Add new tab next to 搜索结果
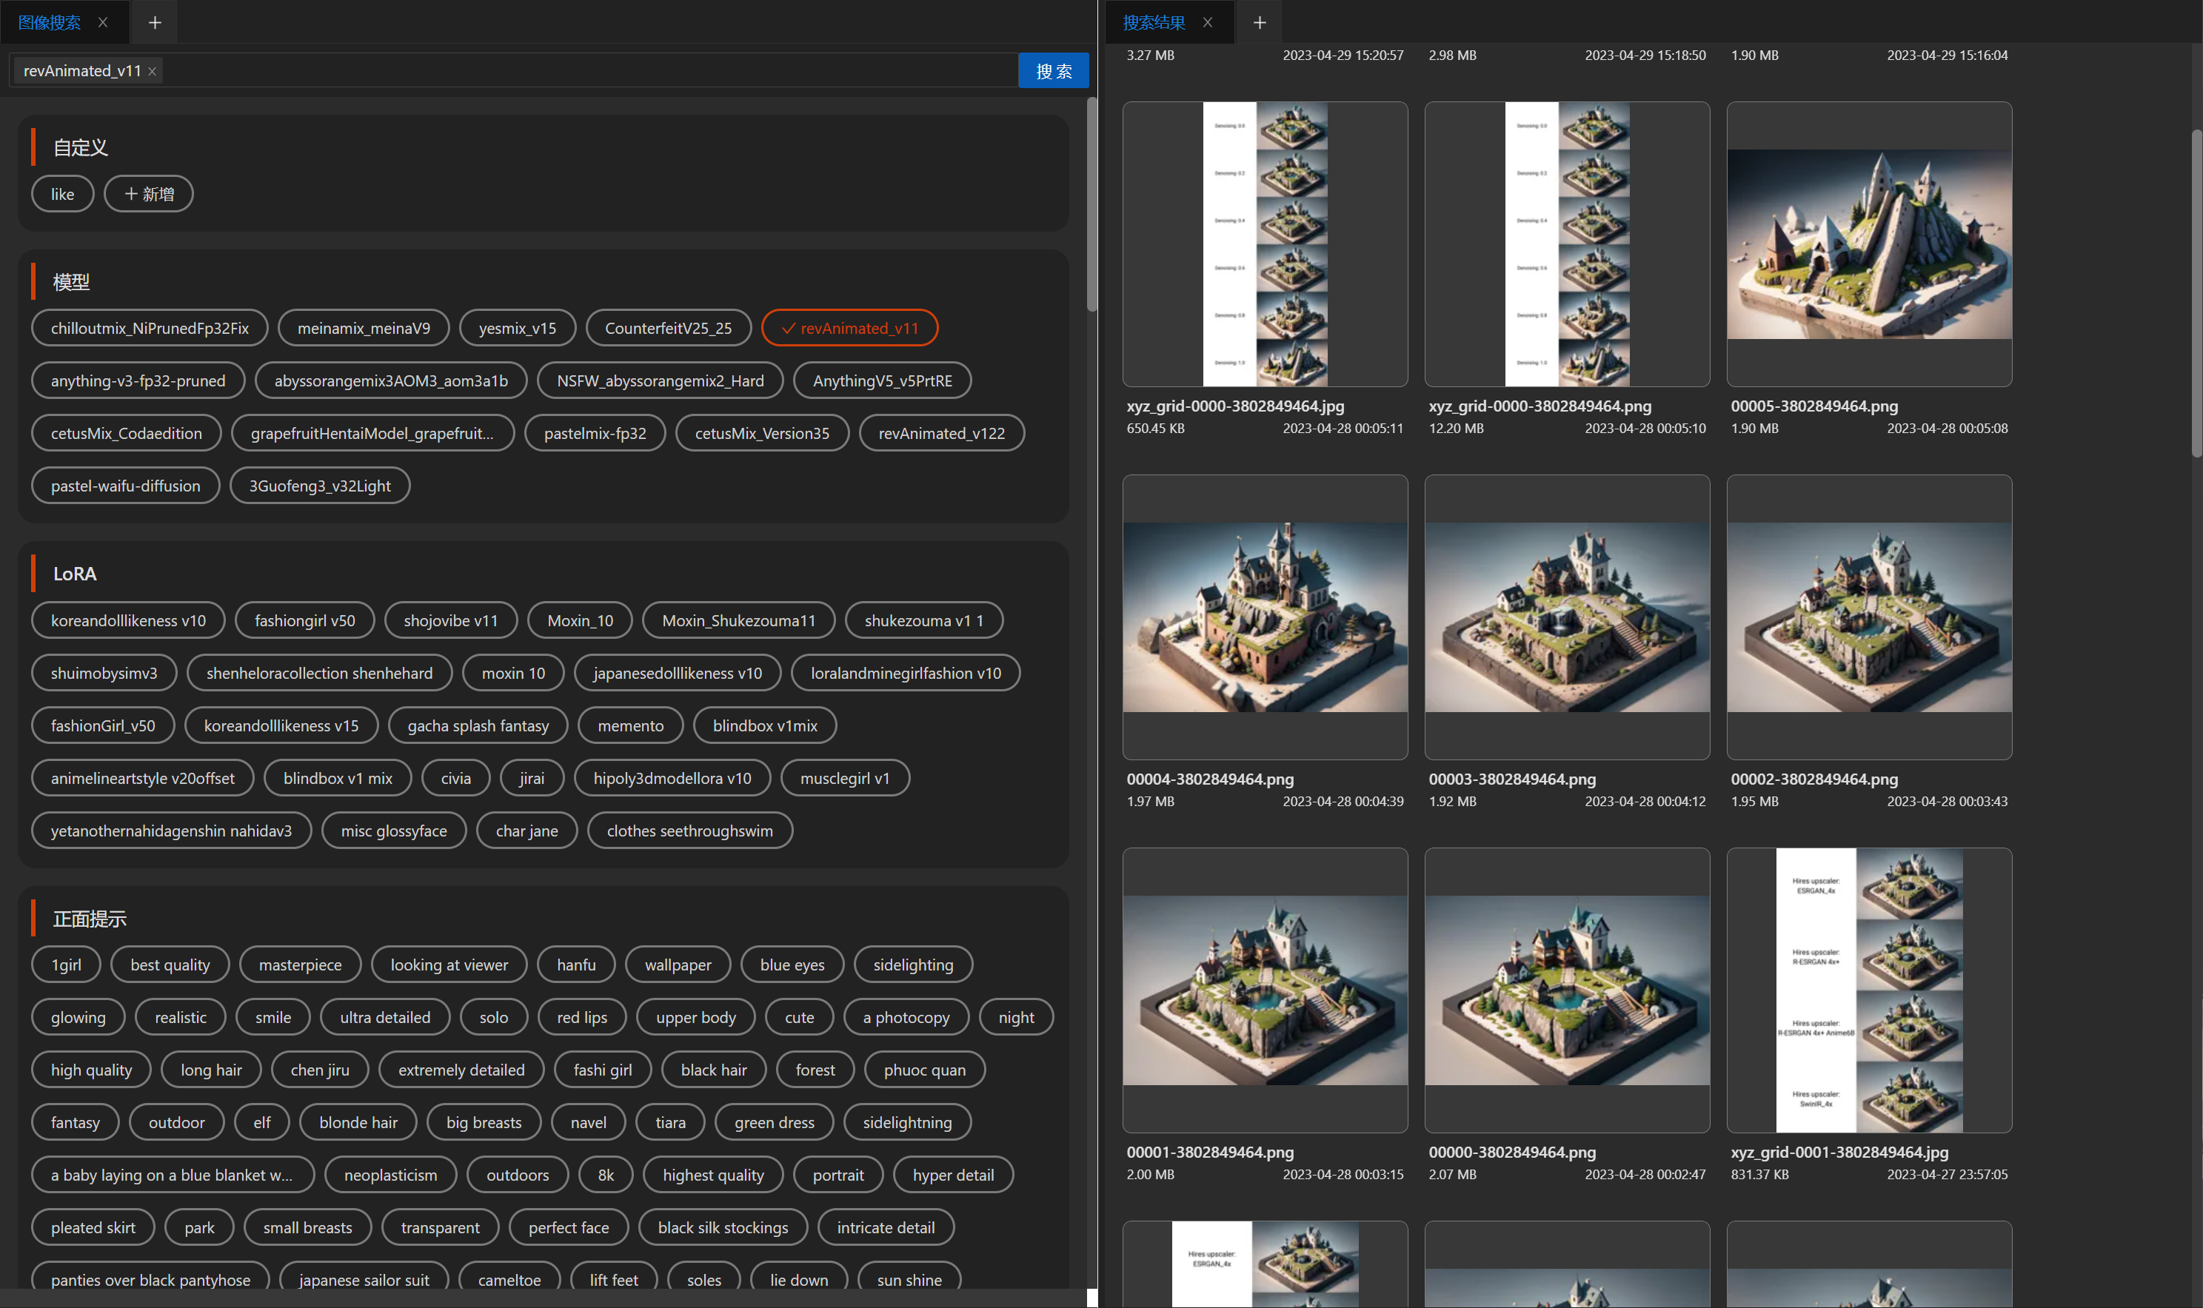2203x1308 pixels. (1260, 22)
